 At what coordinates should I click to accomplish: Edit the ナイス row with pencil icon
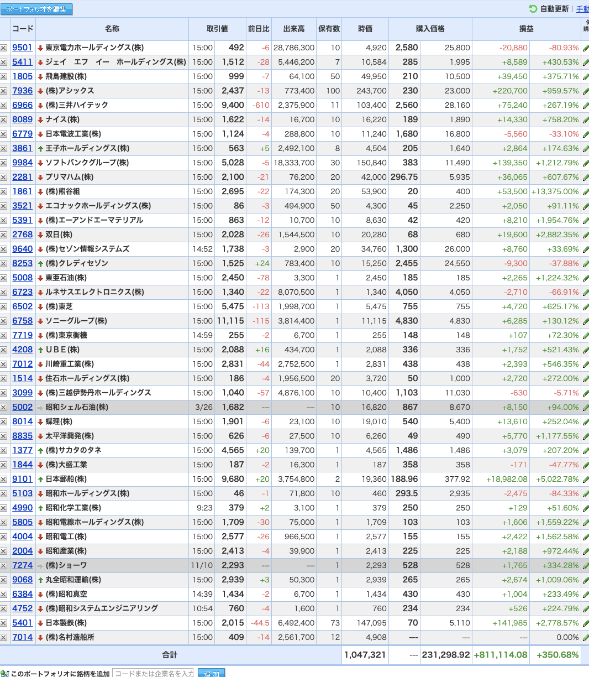click(586, 120)
